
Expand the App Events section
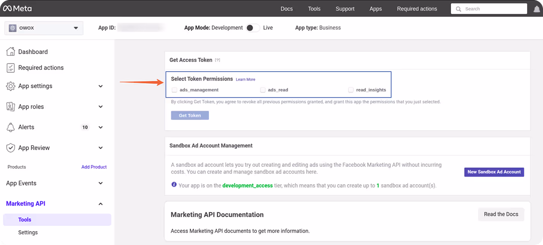point(100,183)
